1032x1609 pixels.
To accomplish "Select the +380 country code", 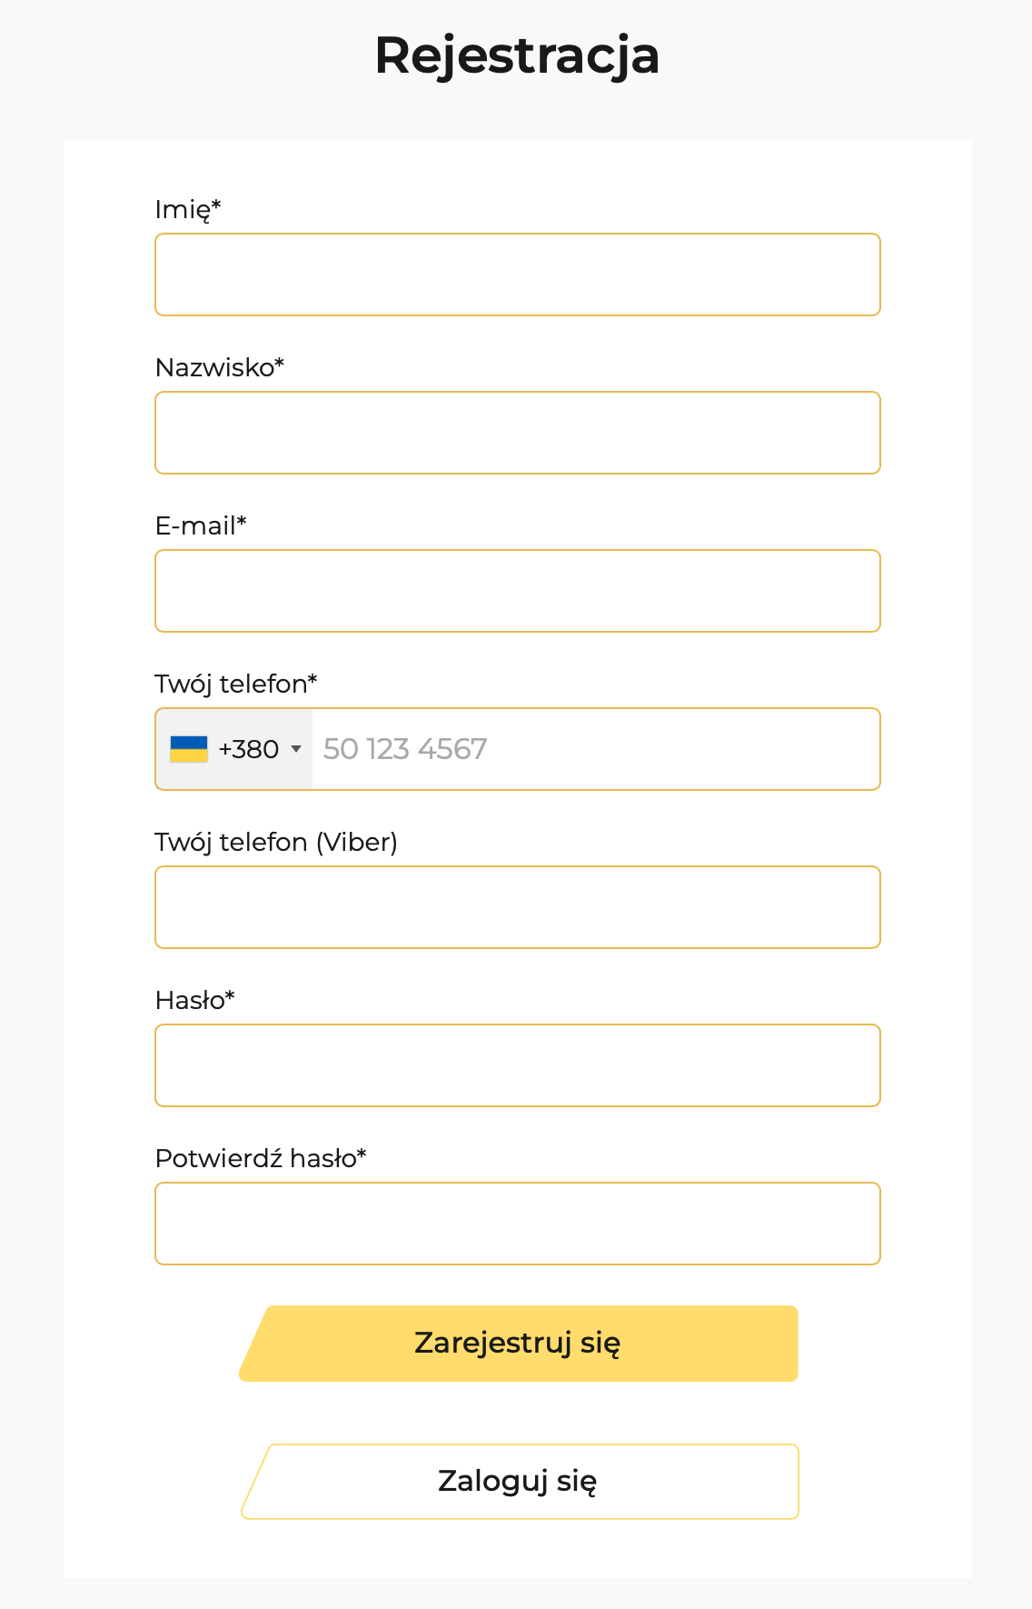I will tap(249, 749).
